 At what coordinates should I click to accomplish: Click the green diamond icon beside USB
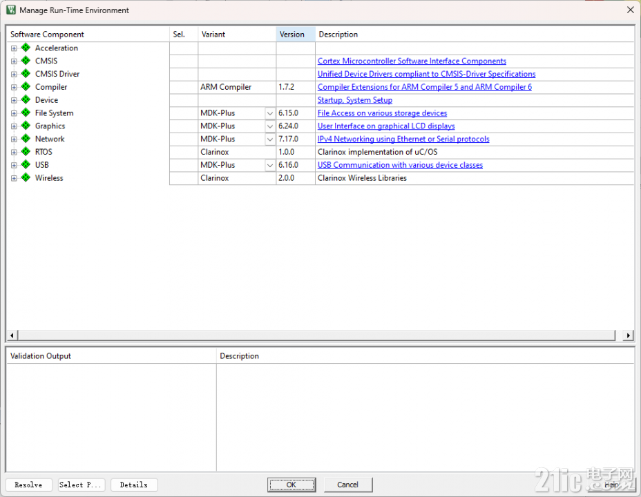tap(26, 165)
